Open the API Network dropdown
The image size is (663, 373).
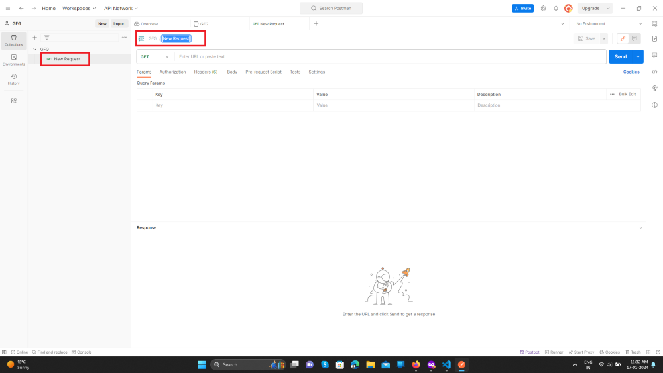tap(121, 8)
